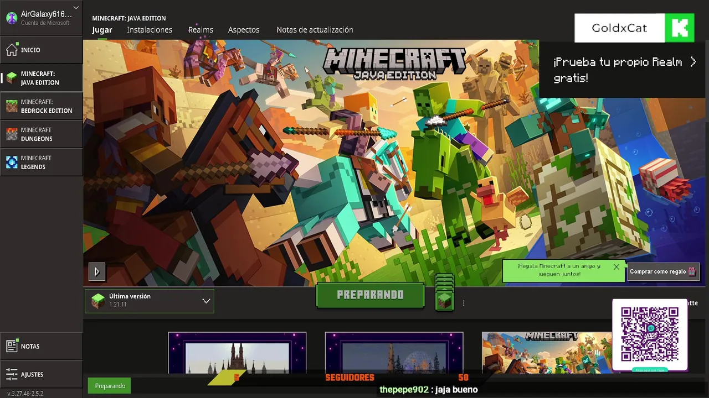Viewport: 709px width, 398px height.
Task: Open Notas from the sidebar
Action: pos(42,346)
